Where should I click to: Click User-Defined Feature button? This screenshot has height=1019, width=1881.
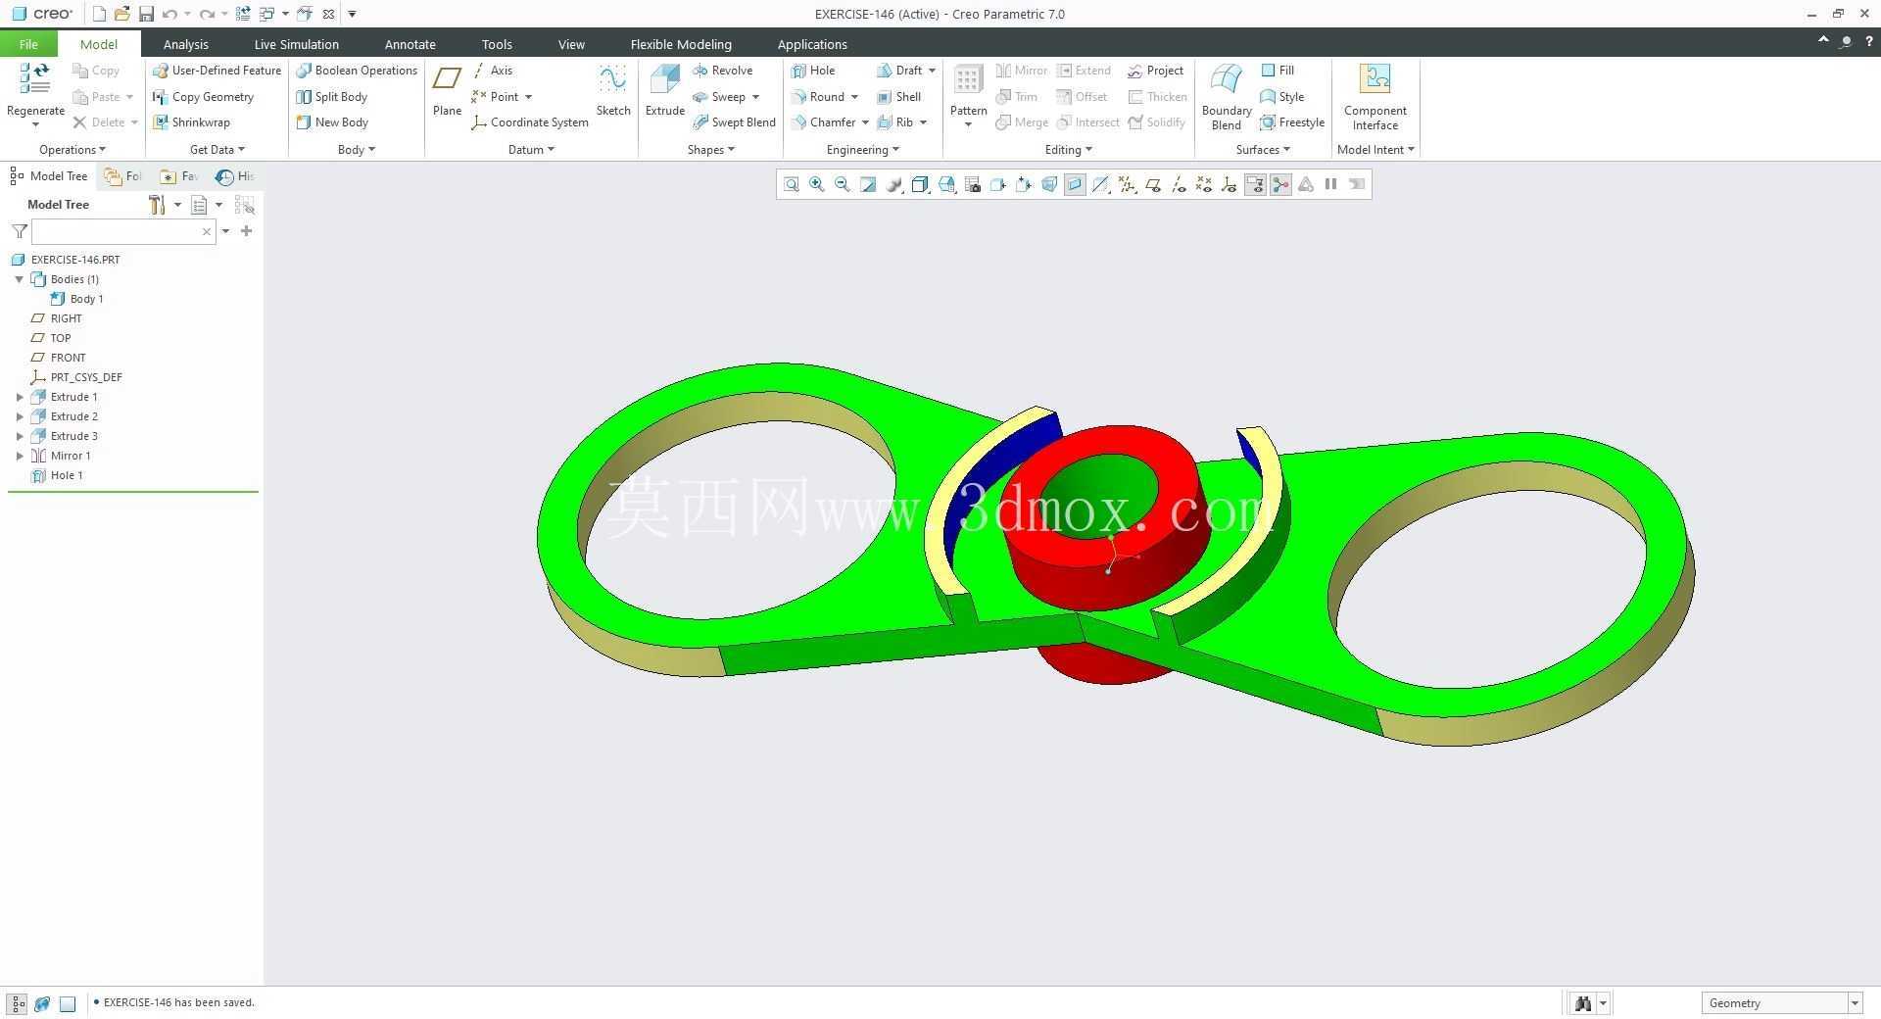[217, 71]
